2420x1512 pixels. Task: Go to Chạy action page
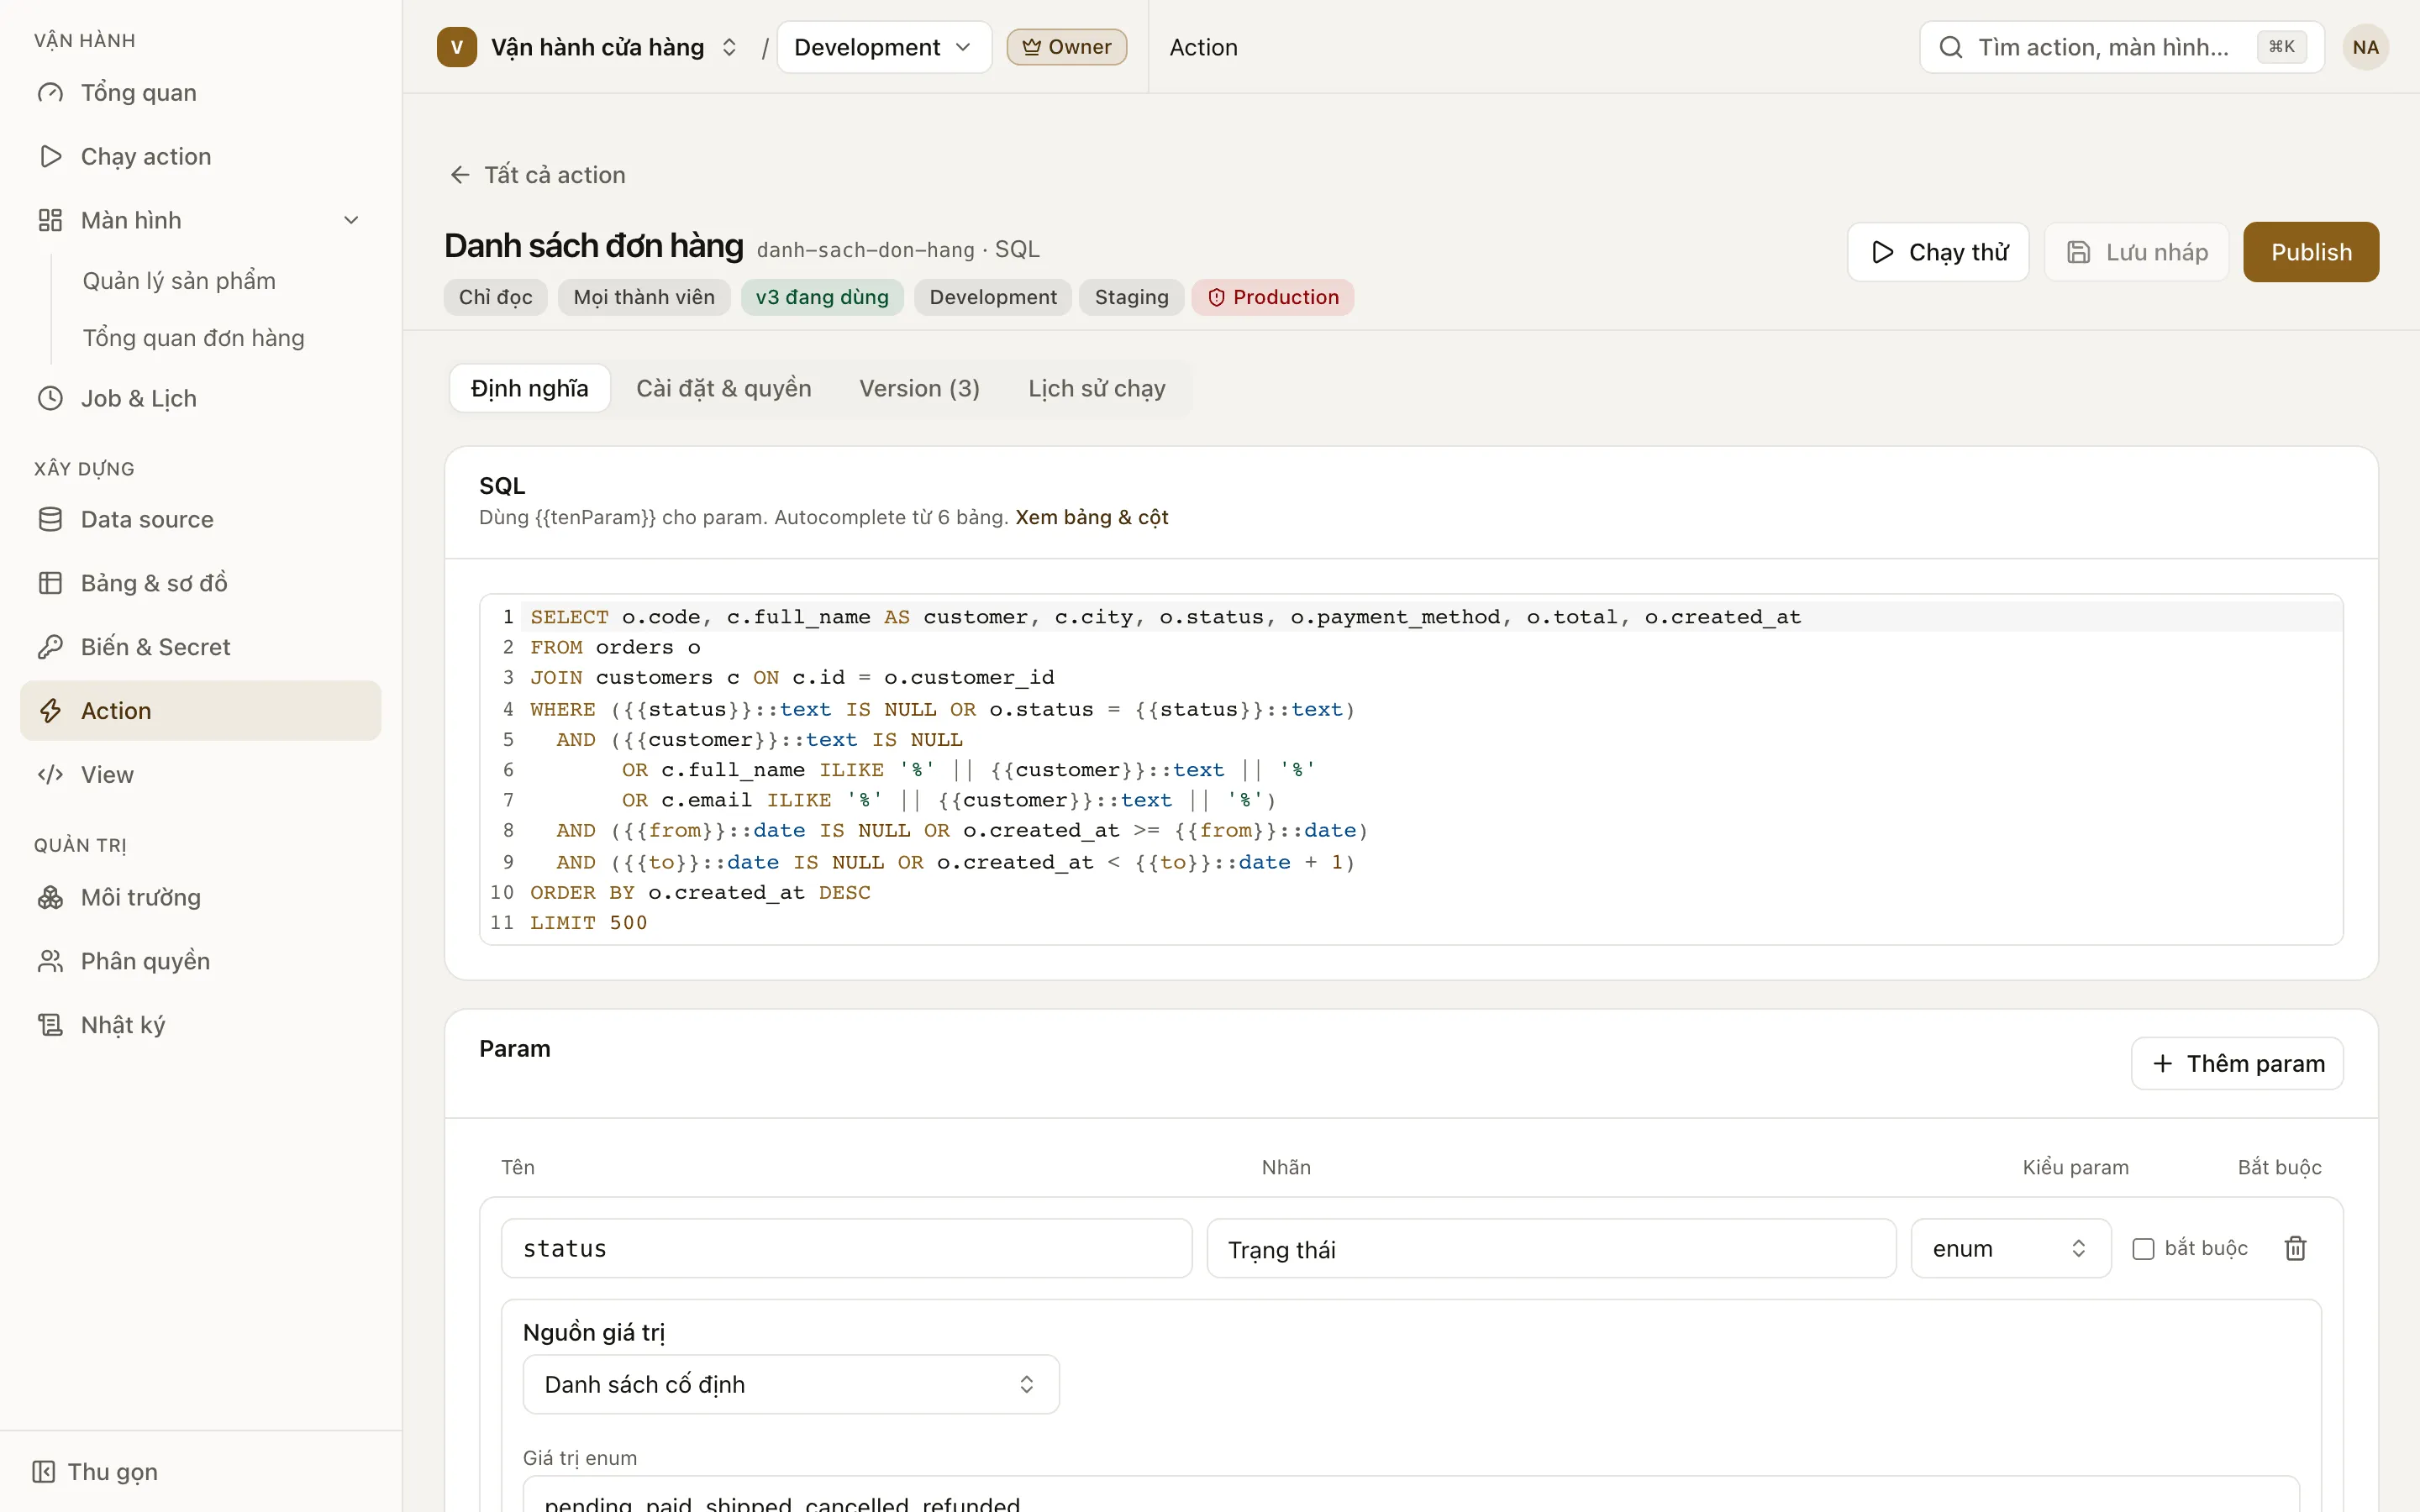point(200,156)
